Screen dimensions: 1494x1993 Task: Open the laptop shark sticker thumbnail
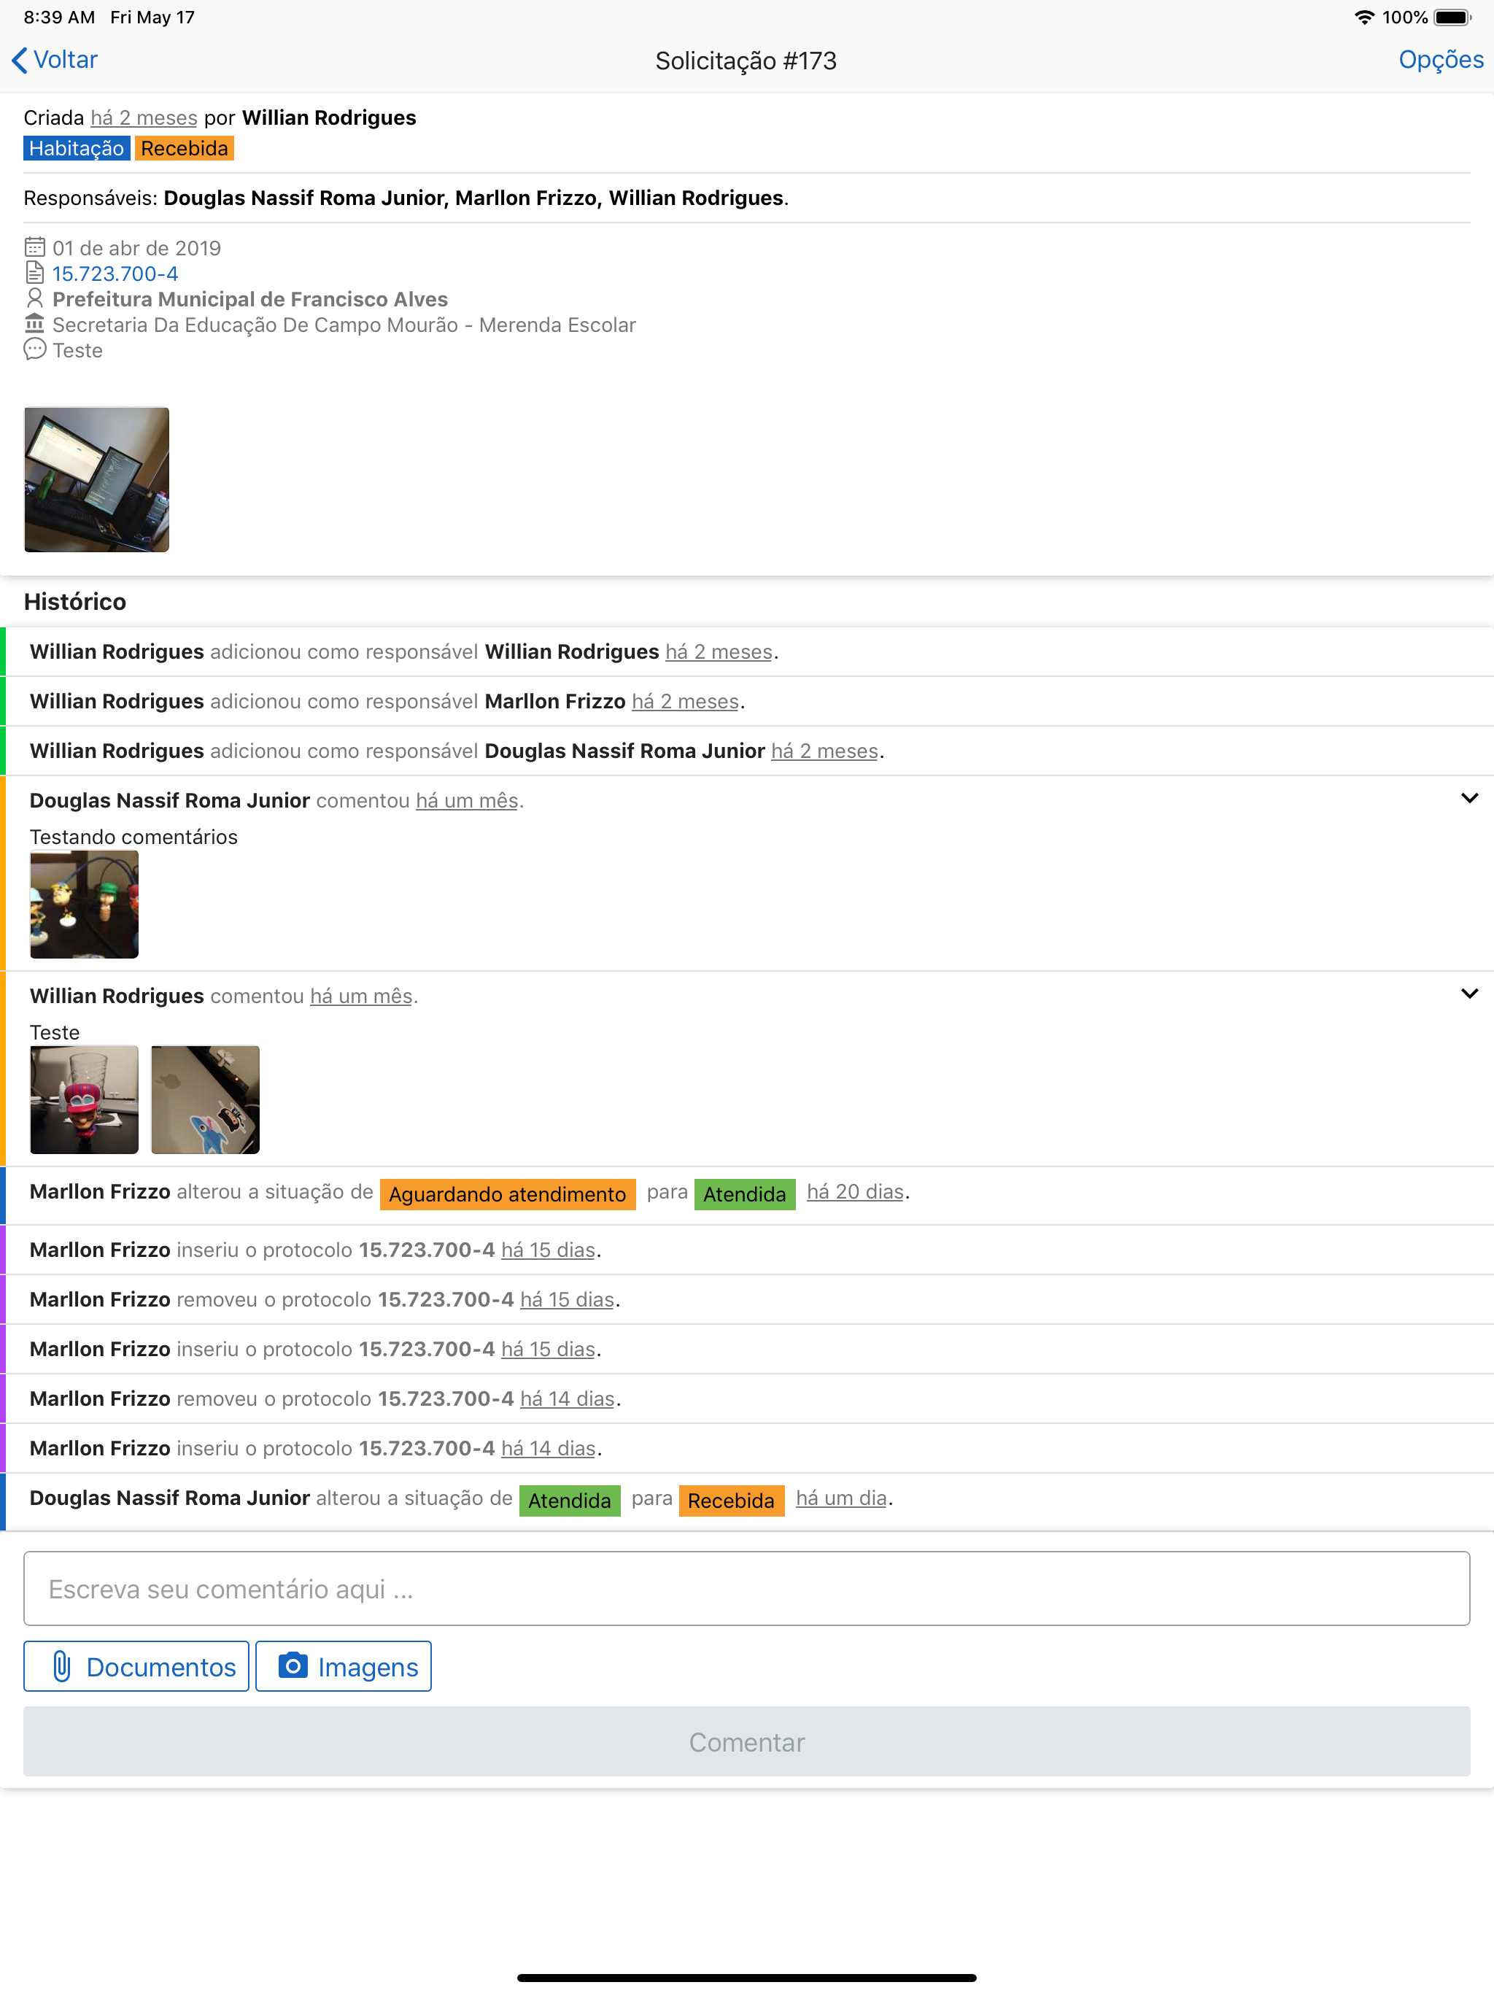[x=206, y=1099]
